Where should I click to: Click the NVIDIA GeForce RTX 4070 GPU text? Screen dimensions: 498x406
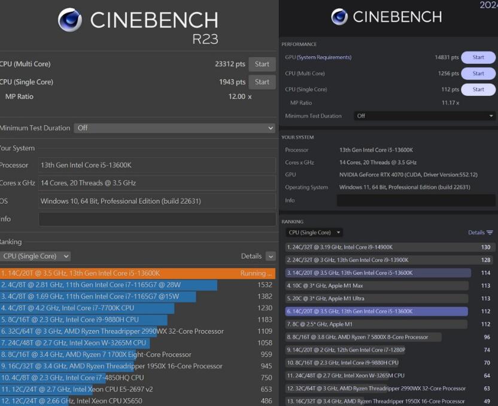(408, 175)
